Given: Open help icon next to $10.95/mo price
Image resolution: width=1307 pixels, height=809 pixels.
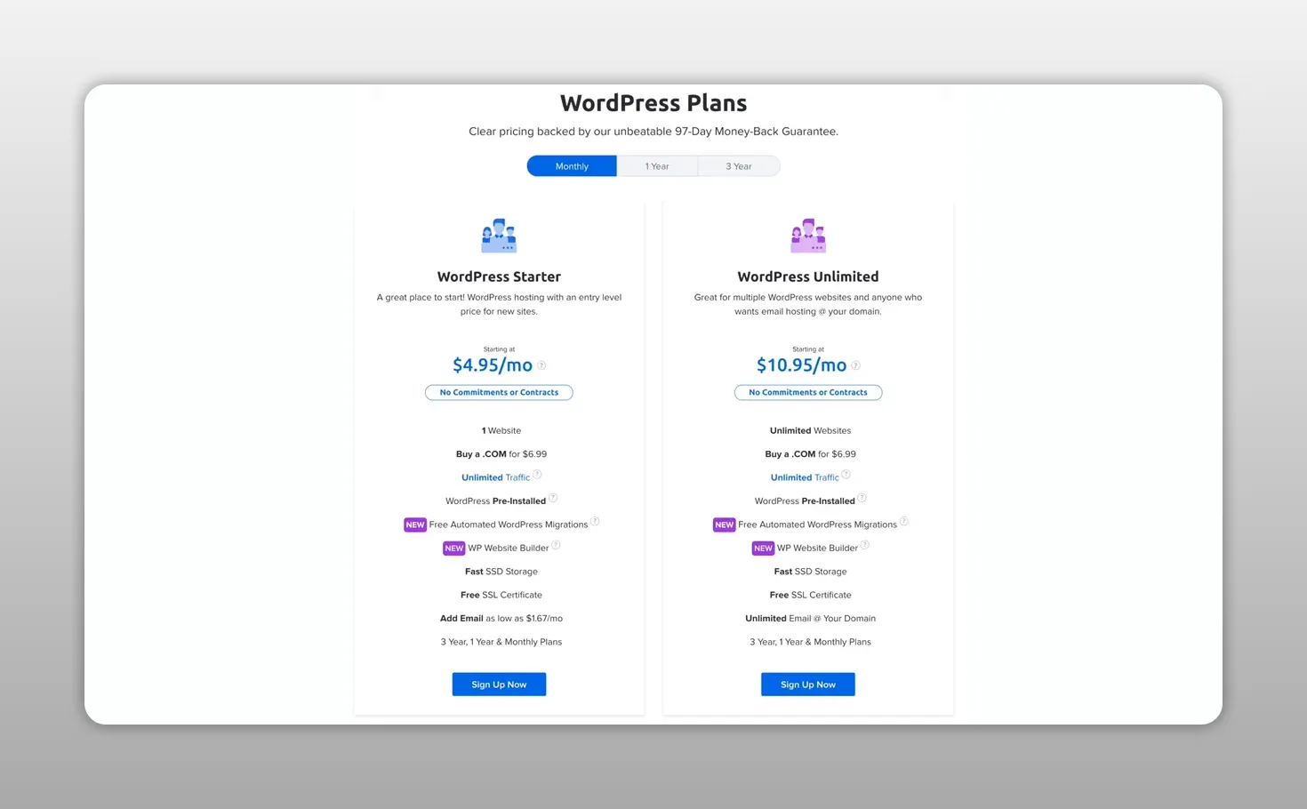Looking at the screenshot, I should click(x=855, y=365).
